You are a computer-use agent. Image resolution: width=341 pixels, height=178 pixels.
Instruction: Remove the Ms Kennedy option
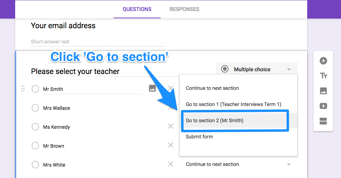tap(171, 126)
